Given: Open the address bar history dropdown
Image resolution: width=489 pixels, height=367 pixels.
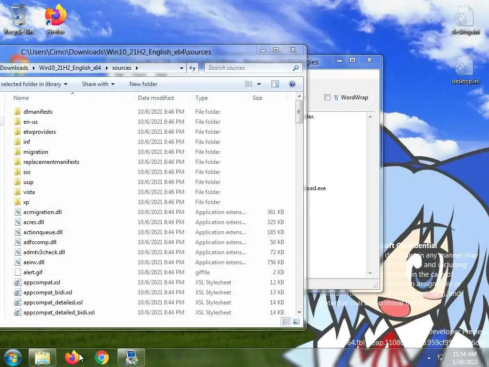Looking at the screenshot, I should tap(181, 68).
